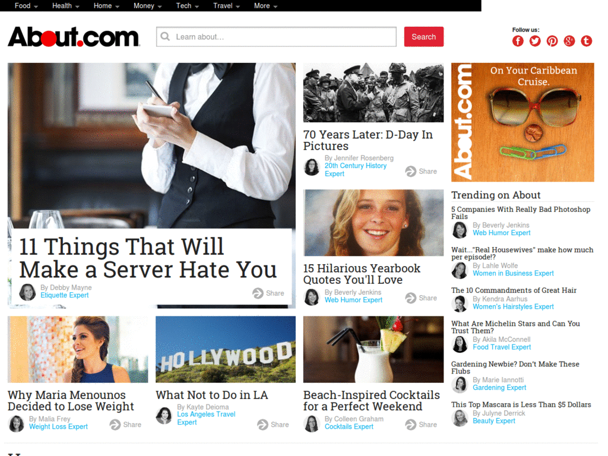Click the Google Plus follow icon

pyautogui.click(x=569, y=41)
